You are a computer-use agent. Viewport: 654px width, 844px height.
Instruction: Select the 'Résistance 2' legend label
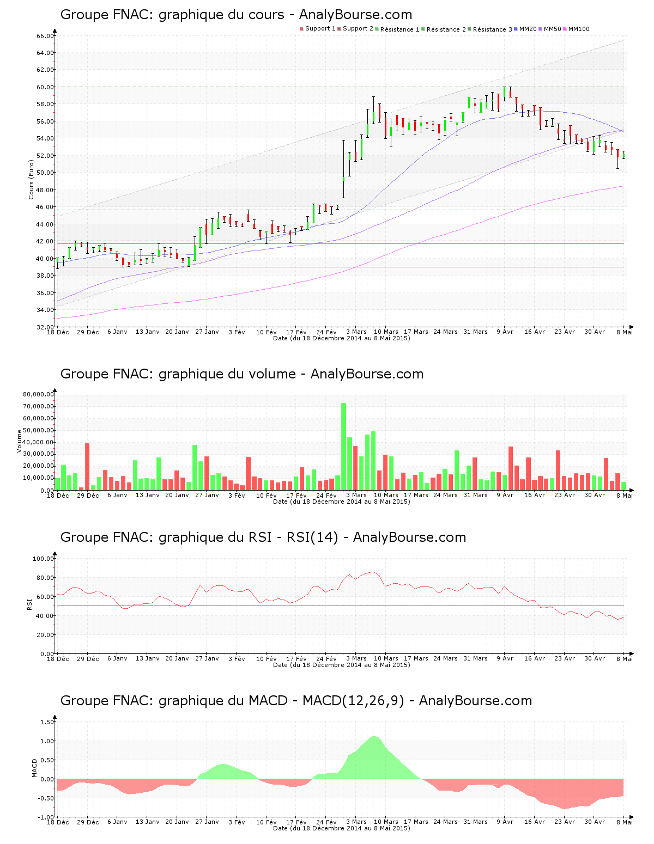click(446, 29)
